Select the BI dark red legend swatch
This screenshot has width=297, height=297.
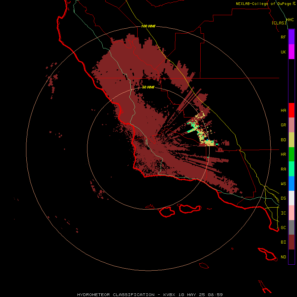291,242
